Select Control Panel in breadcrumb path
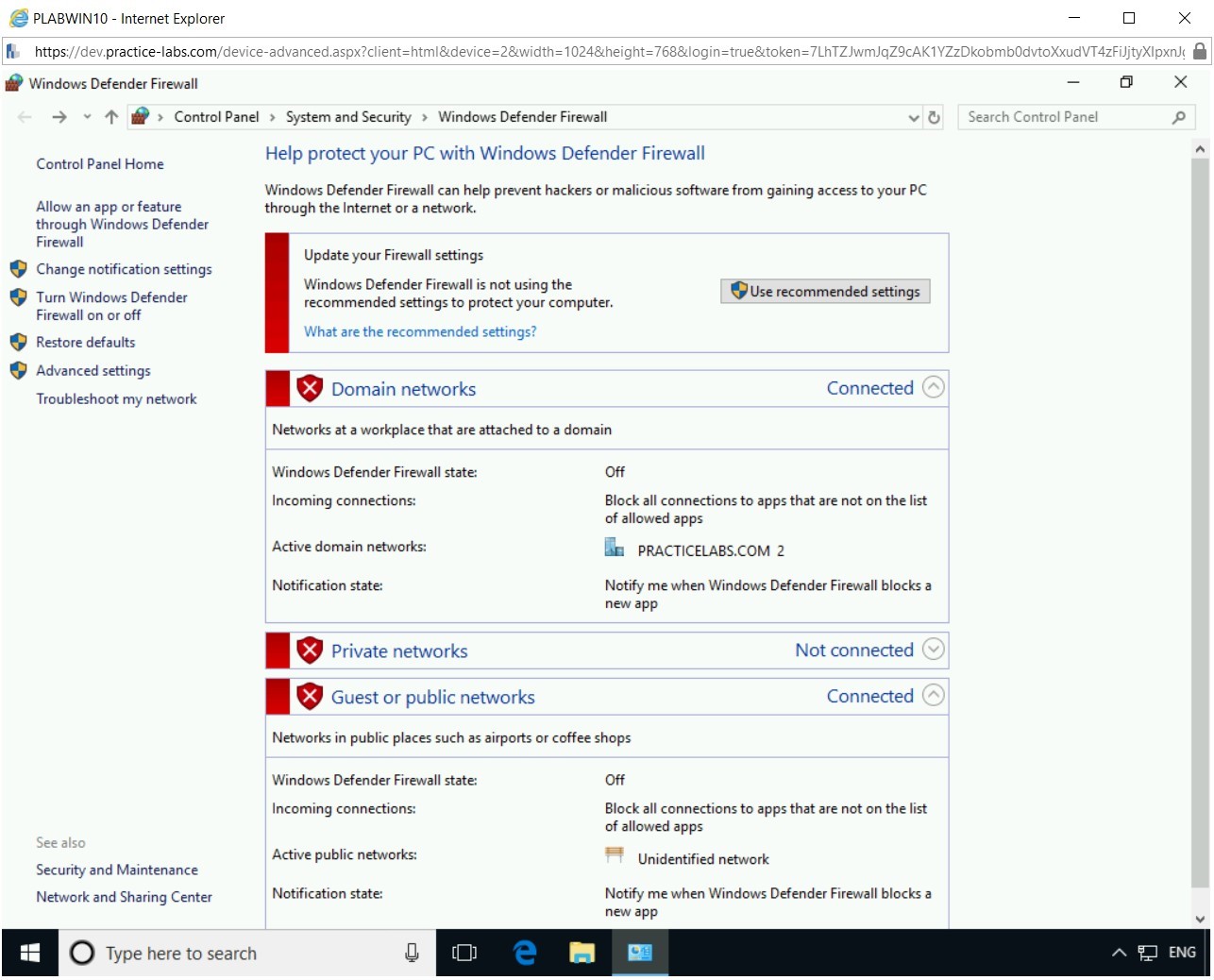1214x980 pixels. click(x=216, y=117)
